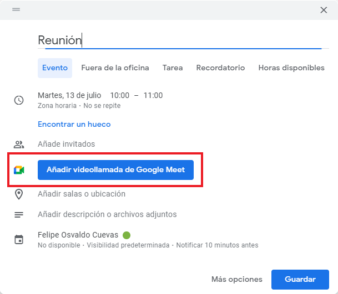
Task: Click the description lines icon
Action: (x=19, y=215)
